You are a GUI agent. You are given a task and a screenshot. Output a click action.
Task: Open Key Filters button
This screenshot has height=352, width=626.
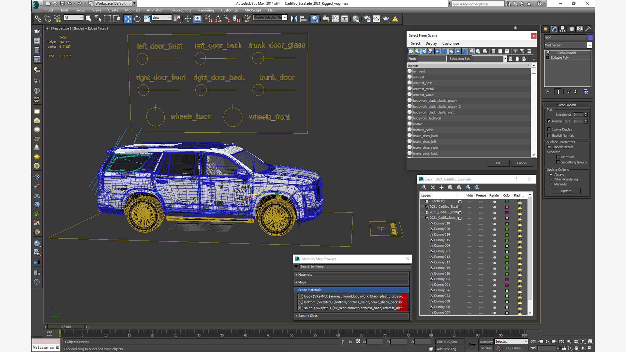515,348
